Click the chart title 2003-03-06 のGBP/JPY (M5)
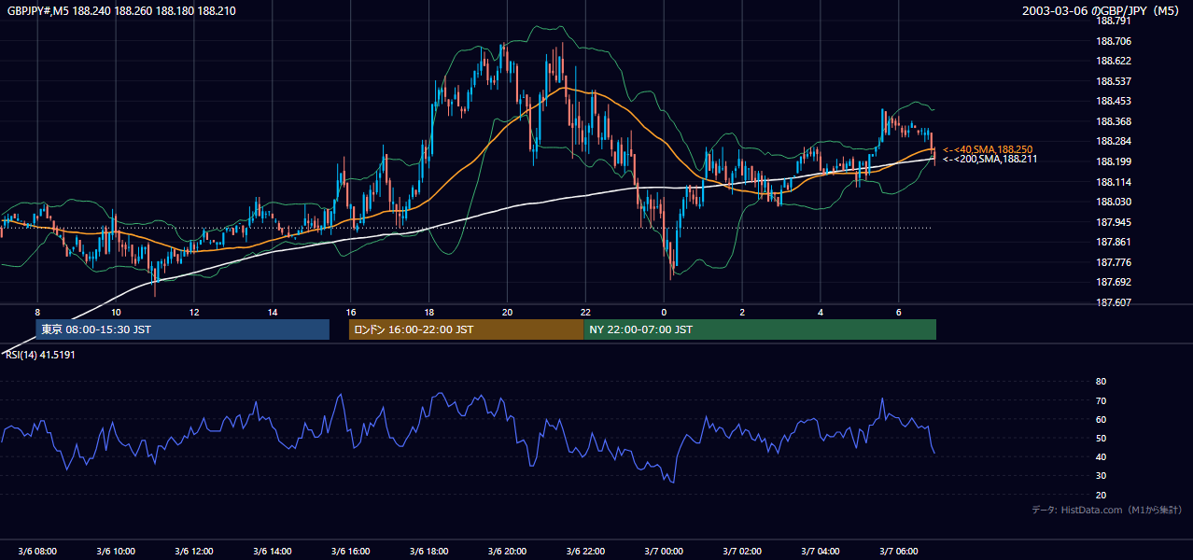 tap(1102, 11)
